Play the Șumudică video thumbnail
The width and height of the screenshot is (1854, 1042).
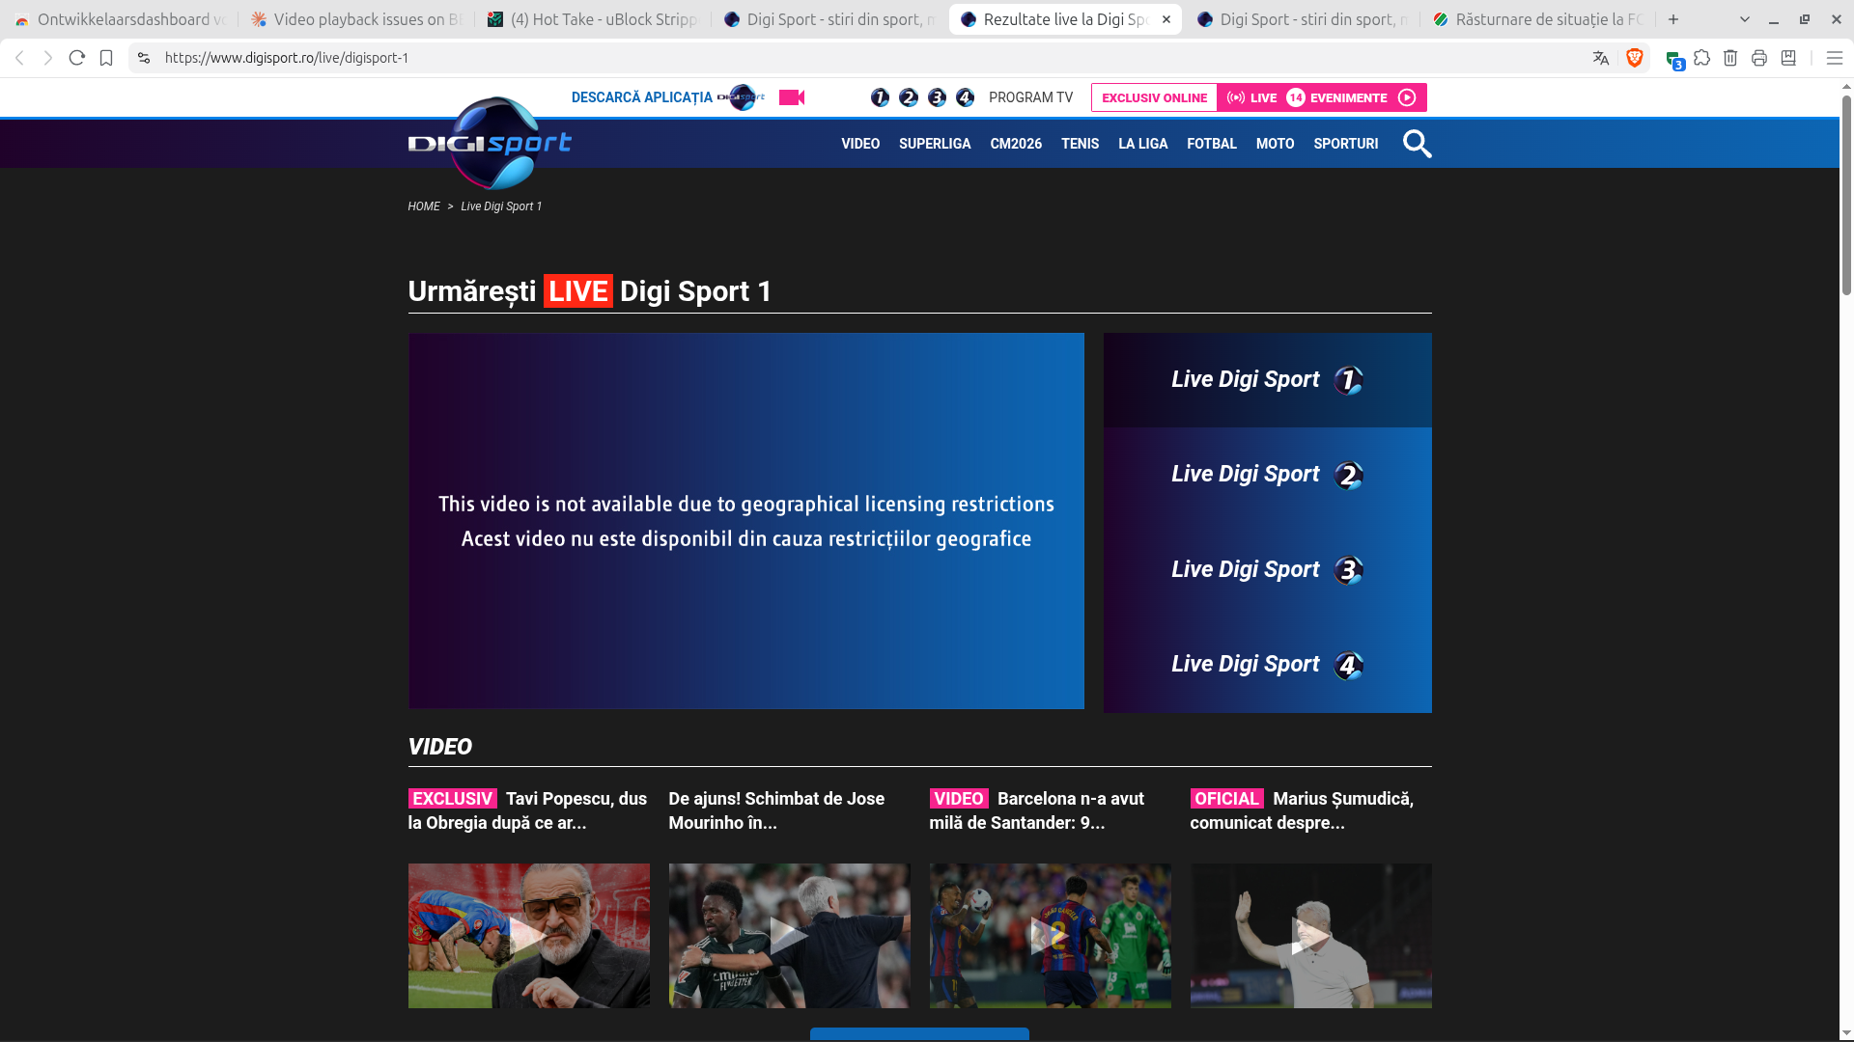(x=1310, y=936)
